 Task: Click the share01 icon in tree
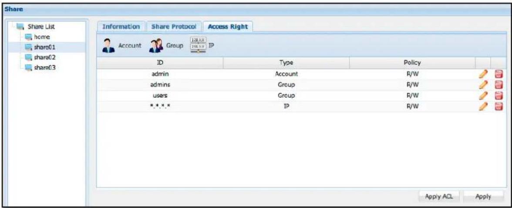click(30, 47)
